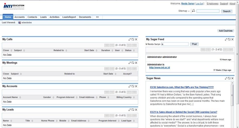Click the search magnifier icon beside search box
The image size is (239, 128).
[x=193, y=11]
